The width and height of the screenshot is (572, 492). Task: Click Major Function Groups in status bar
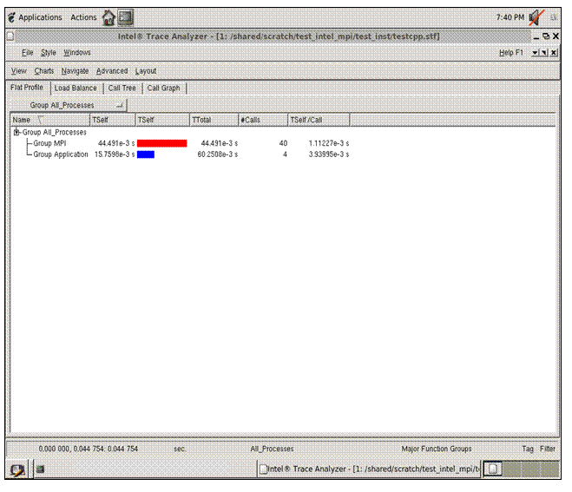point(437,449)
